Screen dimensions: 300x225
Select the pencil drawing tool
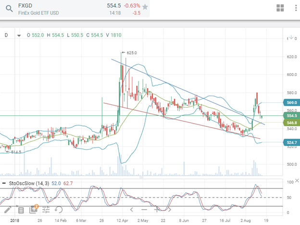click(x=8, y=210)
